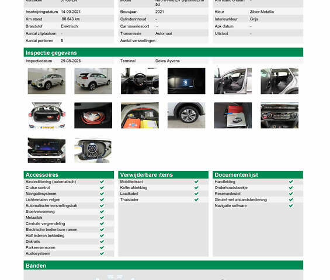Click the Aantal versnellingen label
330x280 pixels.
pos(138,41)
